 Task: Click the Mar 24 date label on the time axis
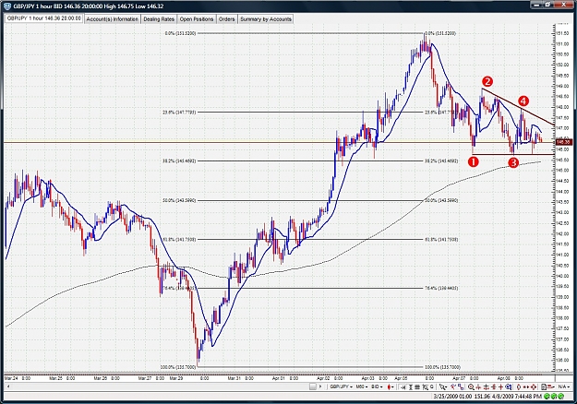(11, 378)
